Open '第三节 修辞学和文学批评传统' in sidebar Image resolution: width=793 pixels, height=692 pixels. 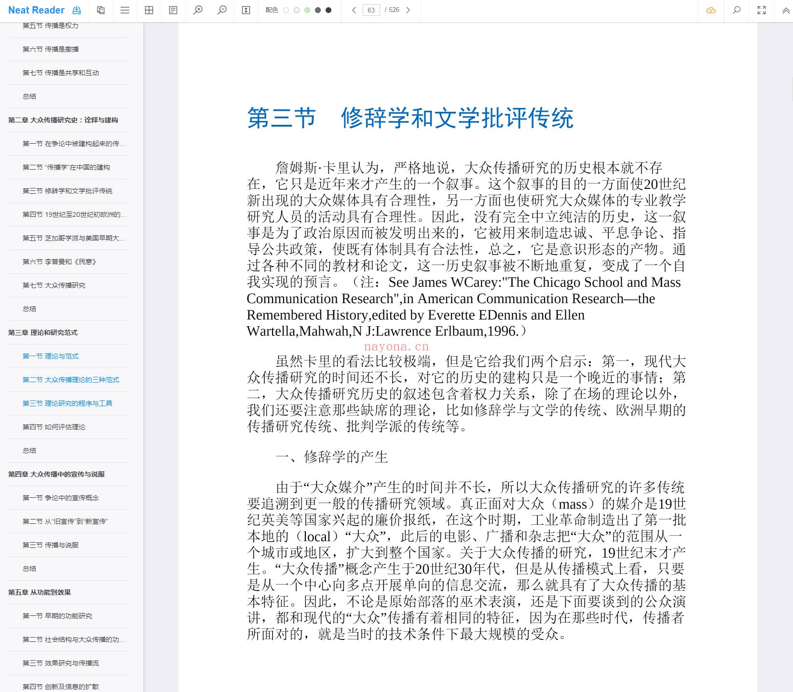click(68, 191)
